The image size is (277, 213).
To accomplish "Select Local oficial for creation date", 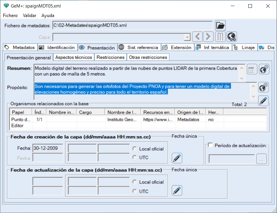I will (134, 149).
